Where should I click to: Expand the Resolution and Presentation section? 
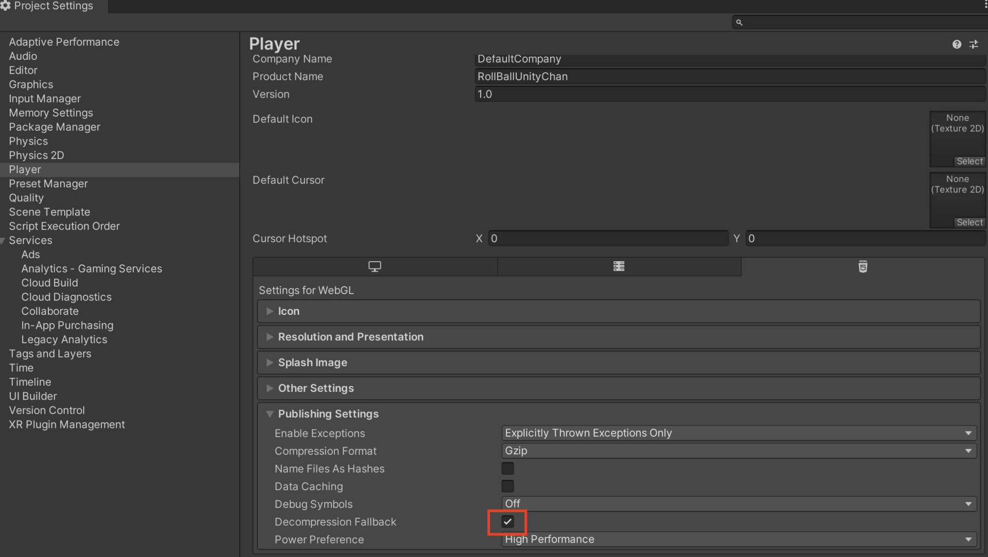click(350, 337)
